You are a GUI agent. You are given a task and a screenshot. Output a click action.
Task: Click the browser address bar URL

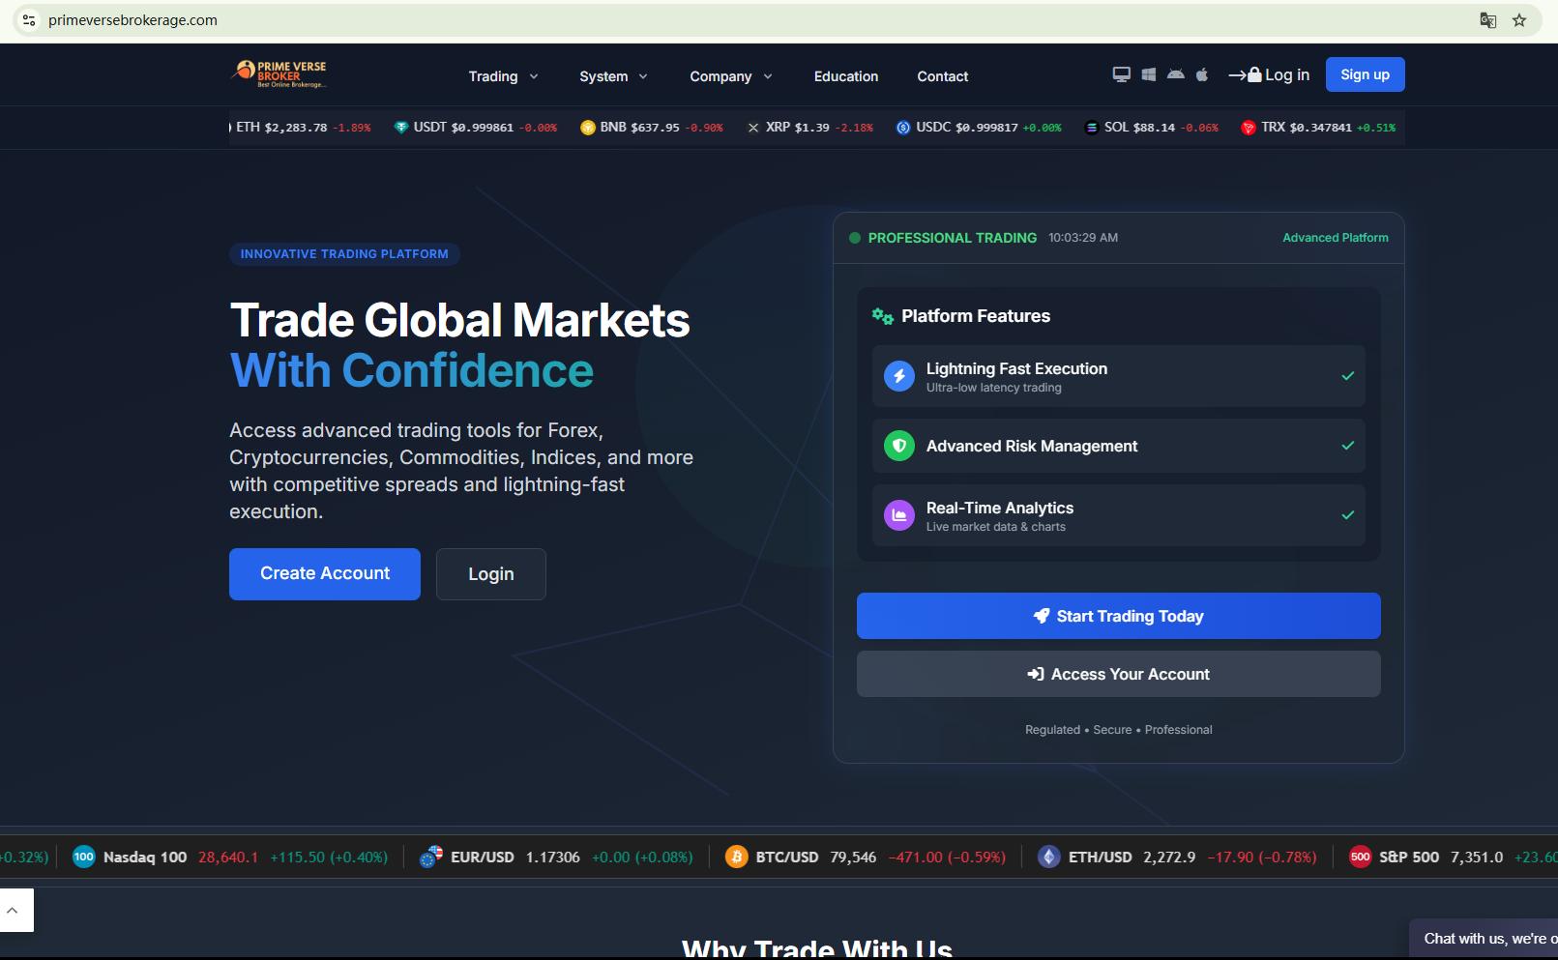click(133, 20)
